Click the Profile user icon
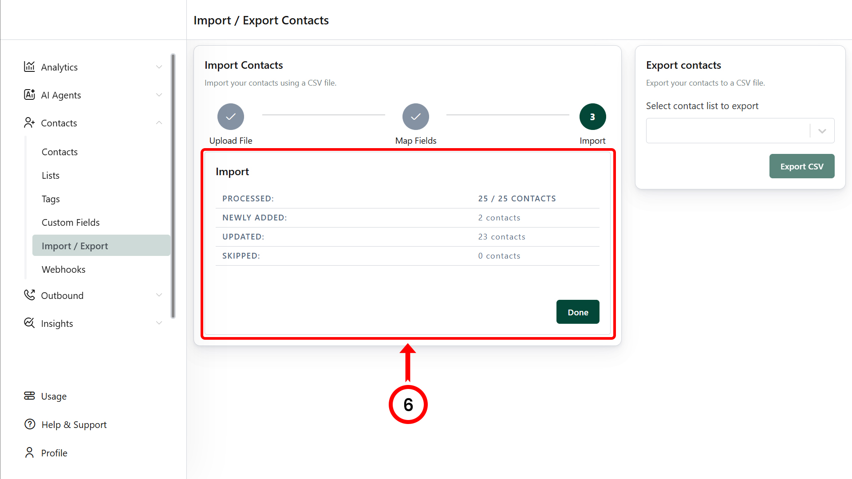852x479 pixels. point(29,452)
